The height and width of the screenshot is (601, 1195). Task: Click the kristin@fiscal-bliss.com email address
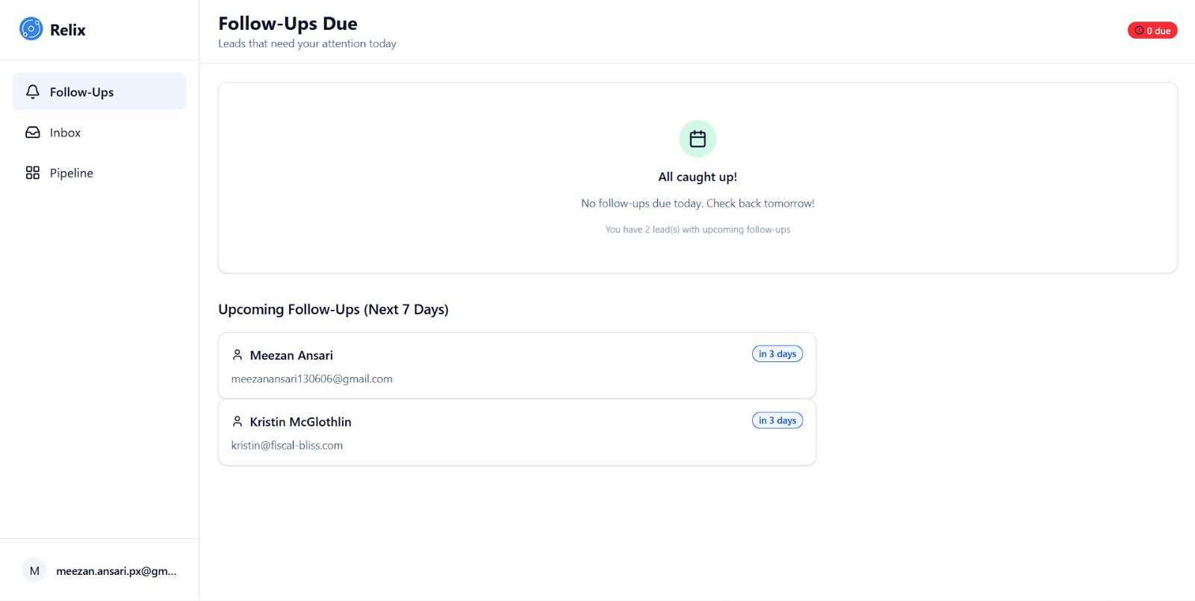tap(287, 445)
